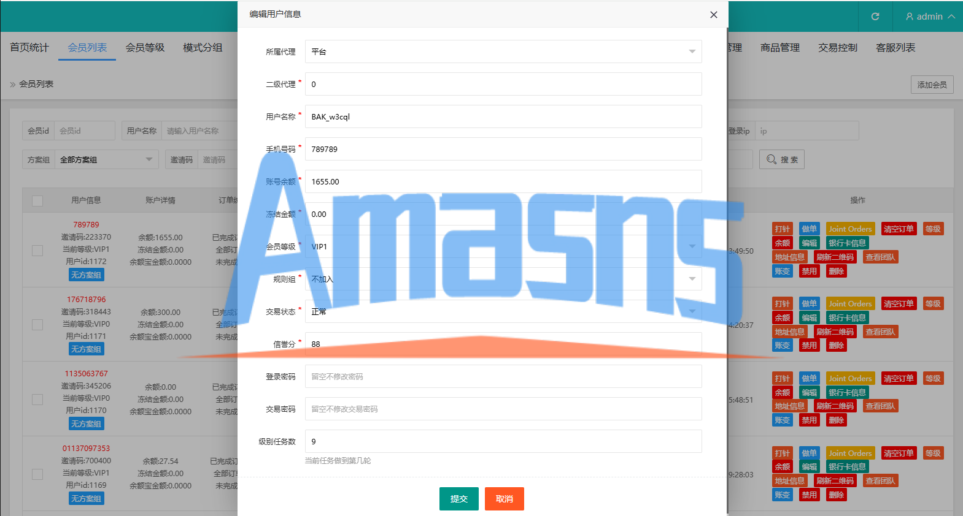
Task: Click the search magnifier button
Action: [x=782, y=159]
